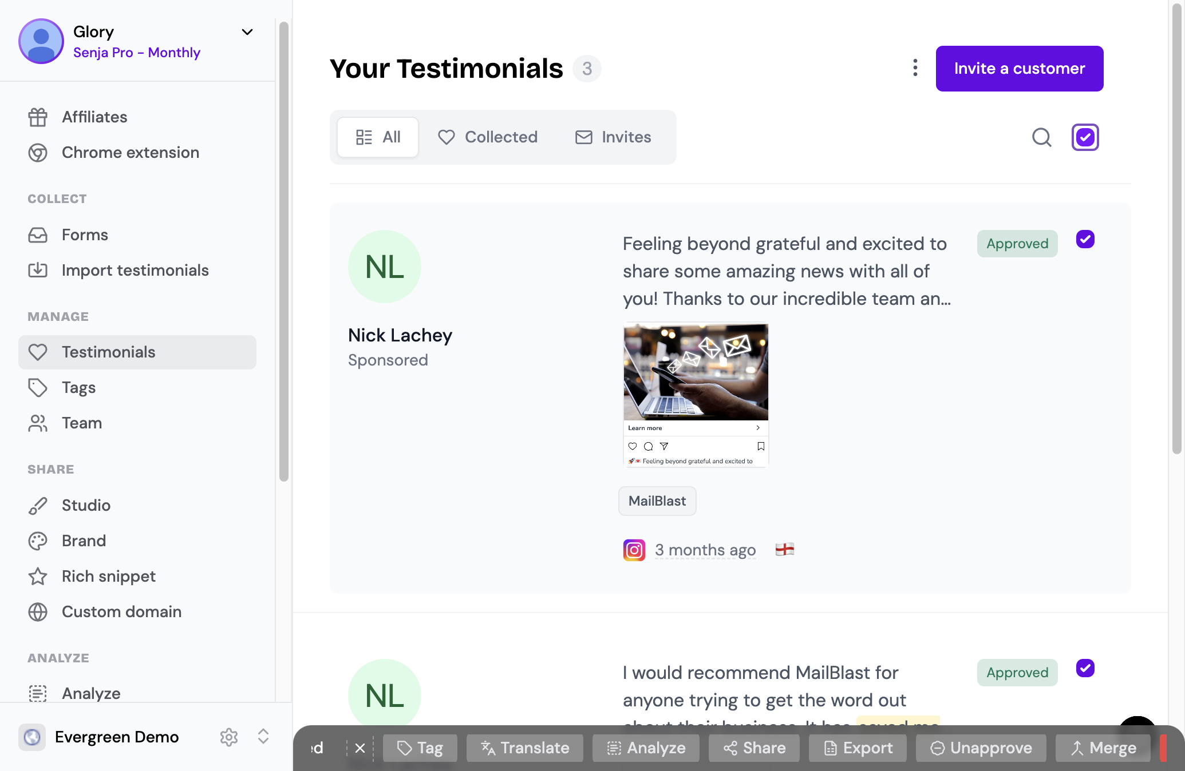
Task: Click the '3 months ago' date link
Action: pos(705,550)
